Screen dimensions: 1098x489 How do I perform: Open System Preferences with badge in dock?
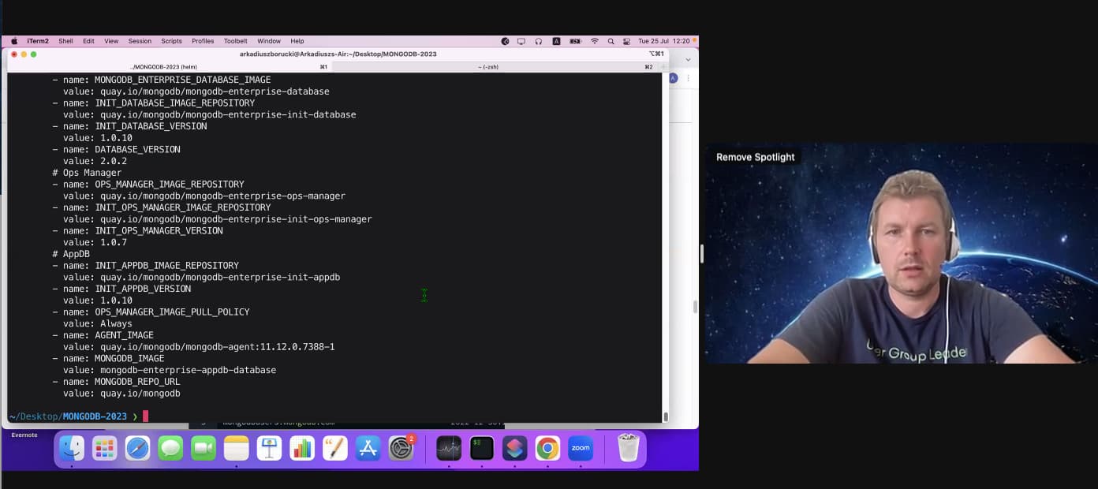(401, 448)
